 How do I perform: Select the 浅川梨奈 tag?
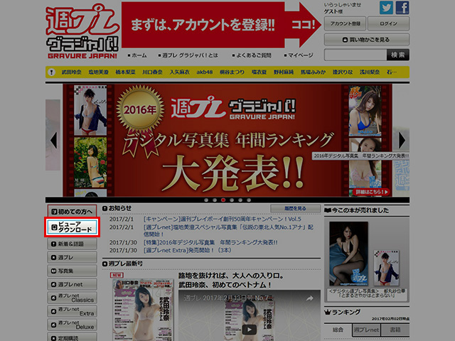(370, 72)
